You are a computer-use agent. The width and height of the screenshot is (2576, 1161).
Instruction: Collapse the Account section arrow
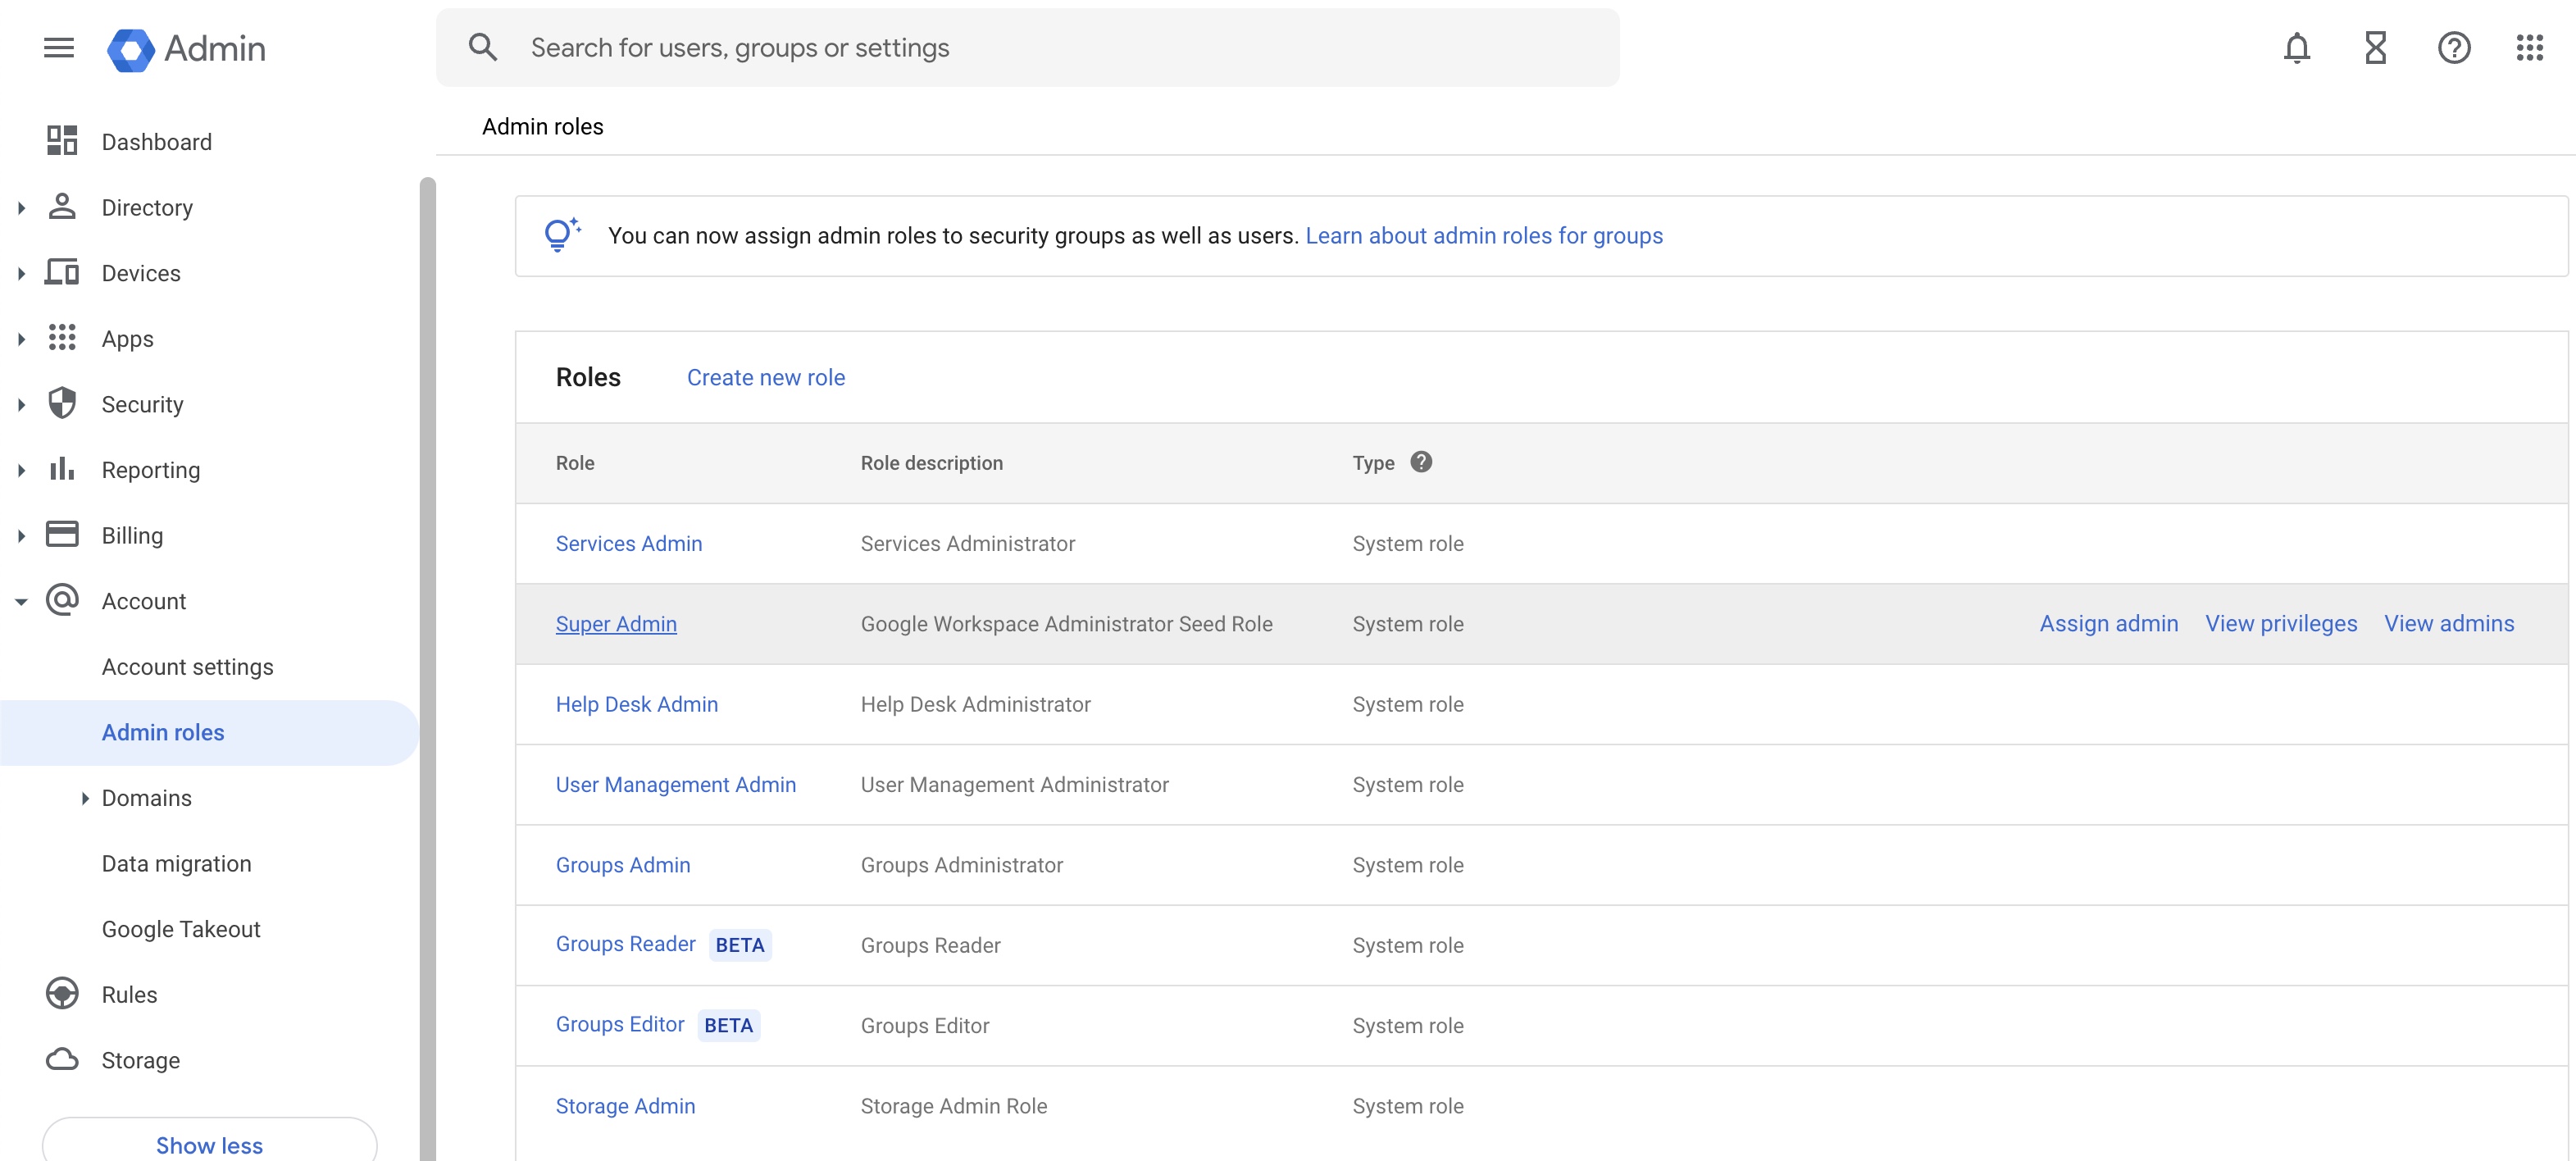tap(21, 602)
